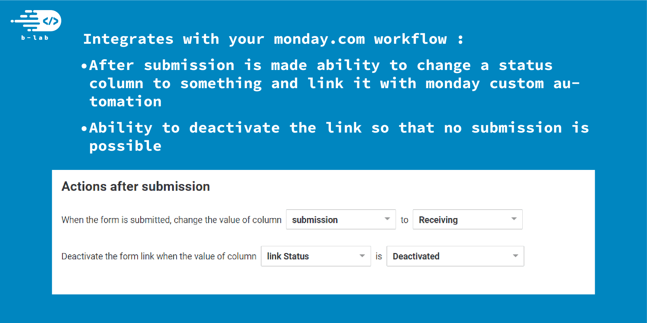Click the b-lab text under the logo
The width and height of the screenshot is (647, 323).
(x=35, y=38)
